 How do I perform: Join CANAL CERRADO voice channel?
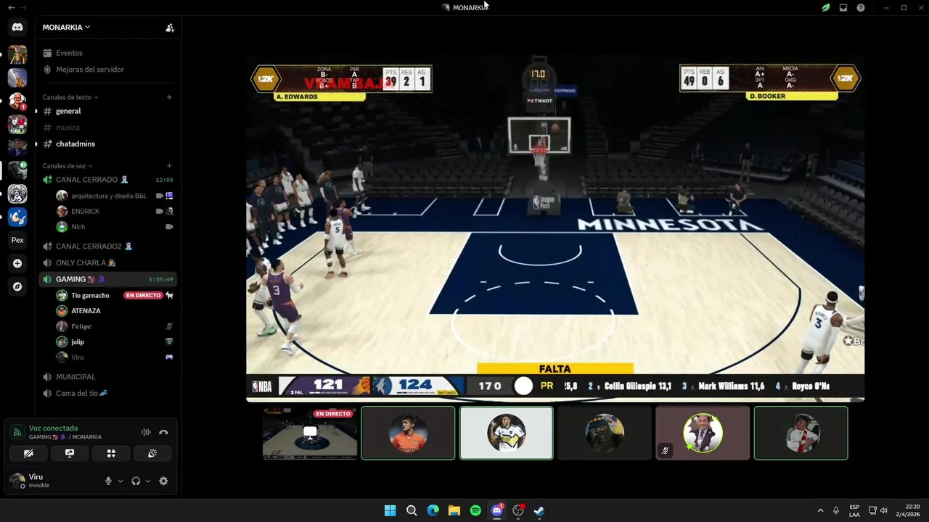[107, 180]
